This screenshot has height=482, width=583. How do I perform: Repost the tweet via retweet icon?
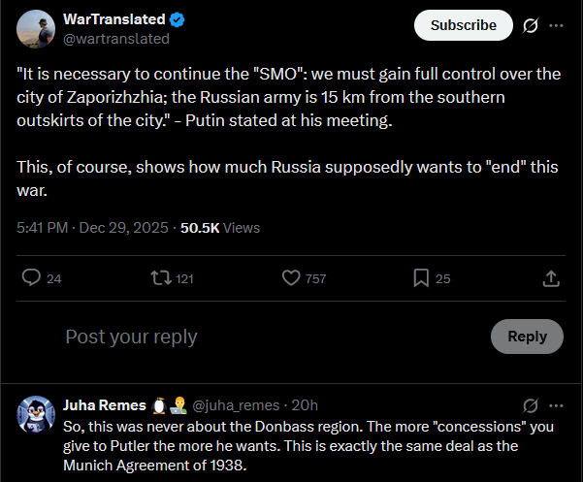coord(161,278)
